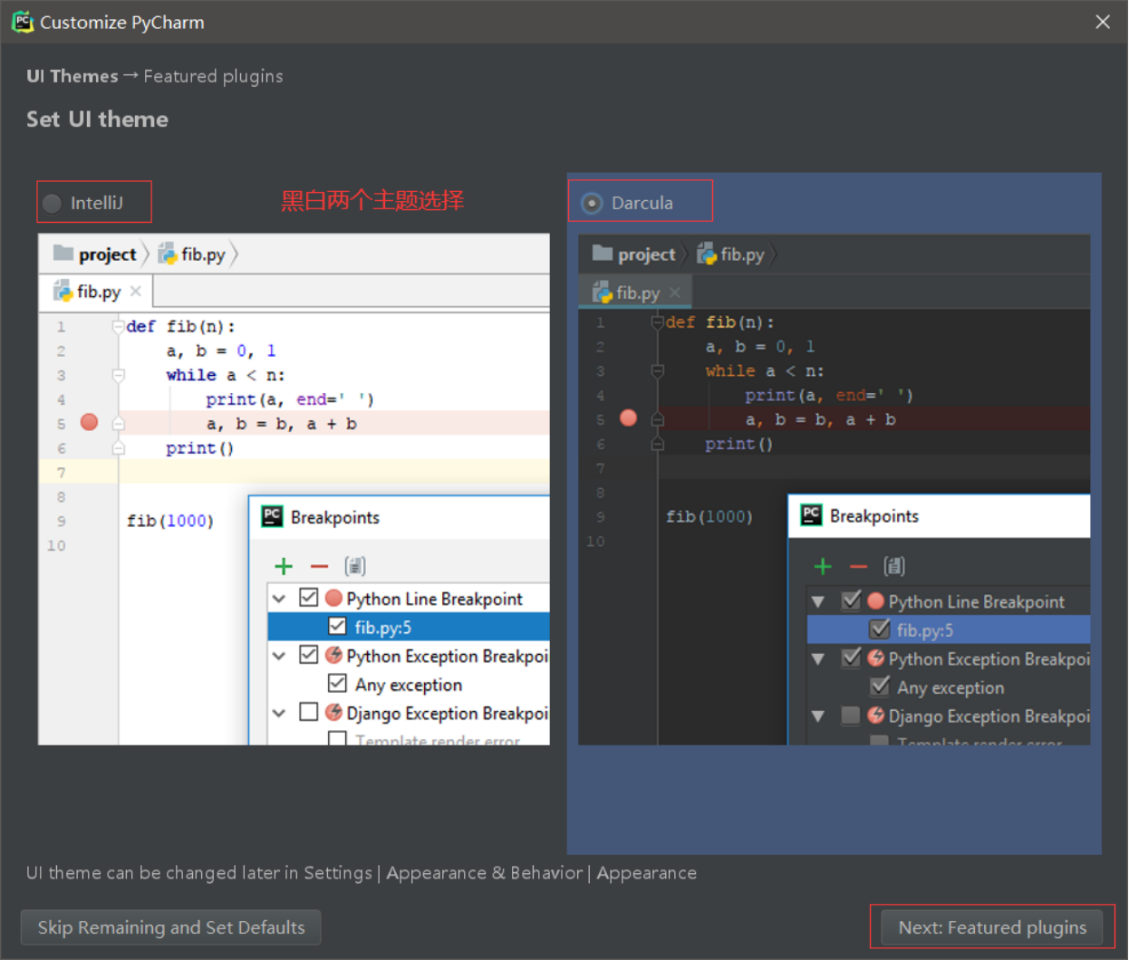Screen dimensions: 1129x960
Task: Click project folder icon in Darcula preview
Action: tap(603, 253)
